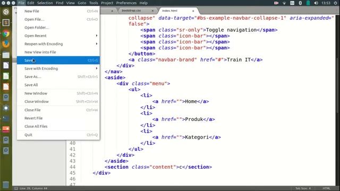Click the word 'Produk' in the code

(194, 119)
